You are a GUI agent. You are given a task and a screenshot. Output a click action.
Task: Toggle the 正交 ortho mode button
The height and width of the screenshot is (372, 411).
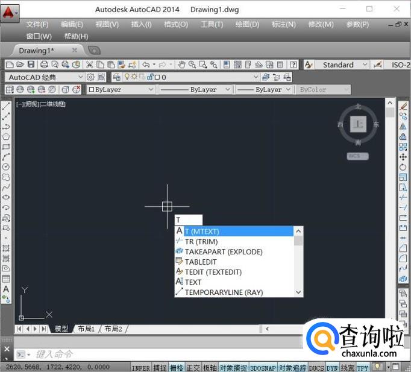coord(193,367)
